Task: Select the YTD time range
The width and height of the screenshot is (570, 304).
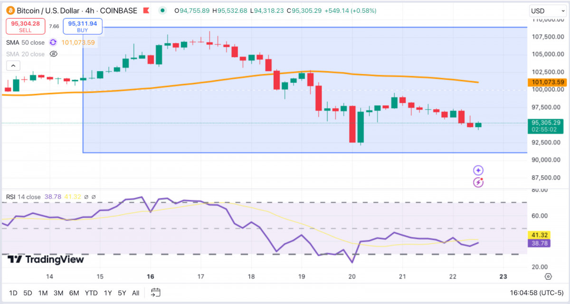Action: pyautogui.click(x=91, y=293)
